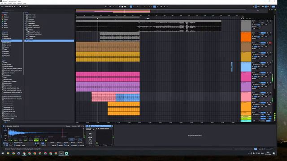This screenshot has width=287, height=161.
Task: Collapse the Utilities folder
Action: (x=25, y=30)
